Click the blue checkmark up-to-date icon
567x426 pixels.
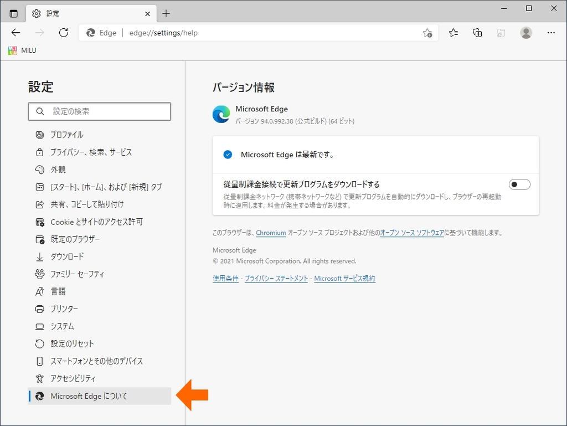coord(228,155)
